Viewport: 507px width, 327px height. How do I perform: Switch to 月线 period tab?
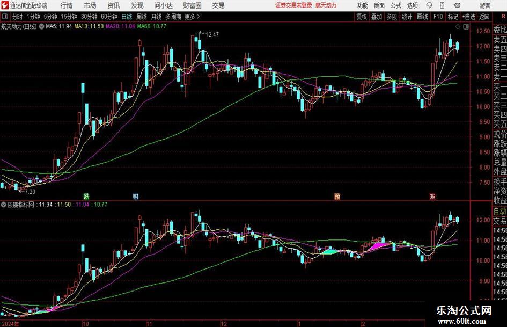(x=156, y=17)
